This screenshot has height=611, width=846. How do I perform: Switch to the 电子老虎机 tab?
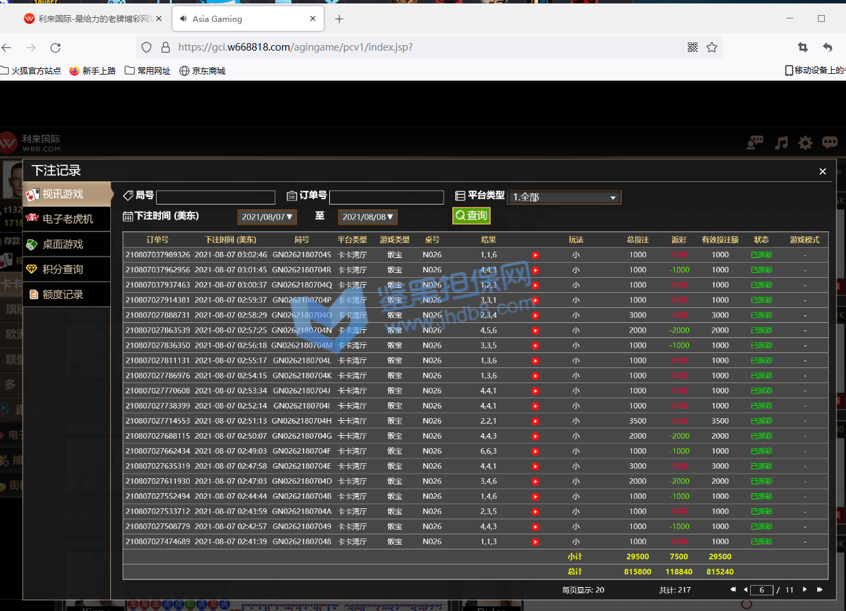click(67, 219)
